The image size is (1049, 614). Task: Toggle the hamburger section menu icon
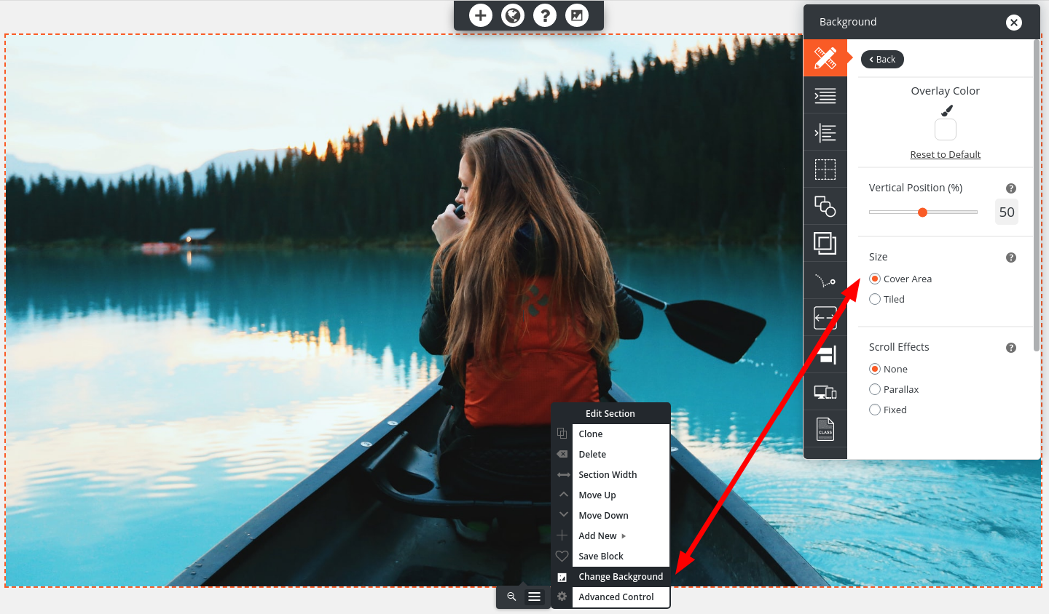pyautogui.click(x=535, y=597)
